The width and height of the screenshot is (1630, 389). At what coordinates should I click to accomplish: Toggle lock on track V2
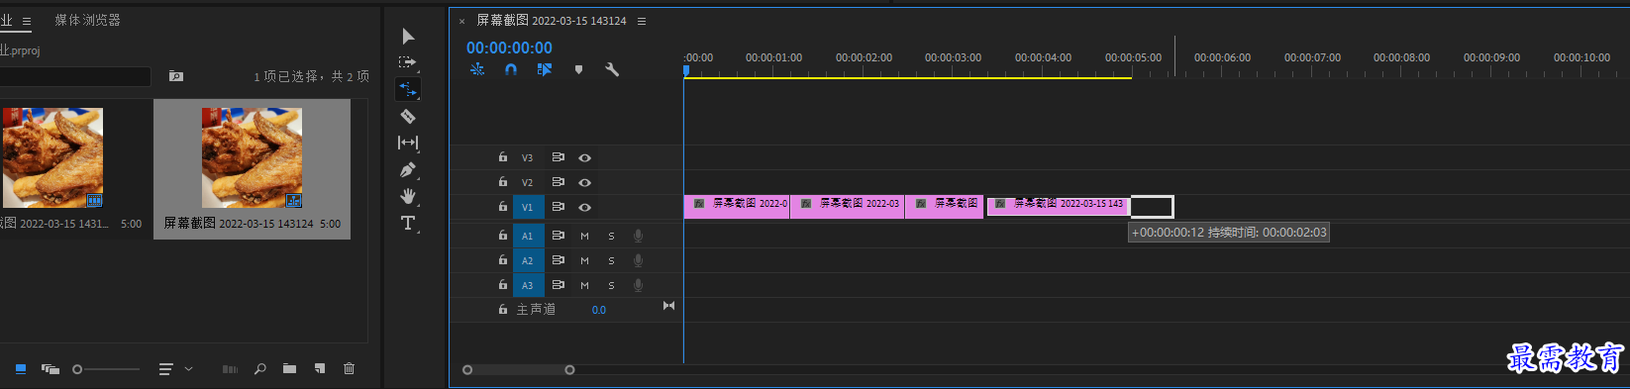[x=503, y=182]
